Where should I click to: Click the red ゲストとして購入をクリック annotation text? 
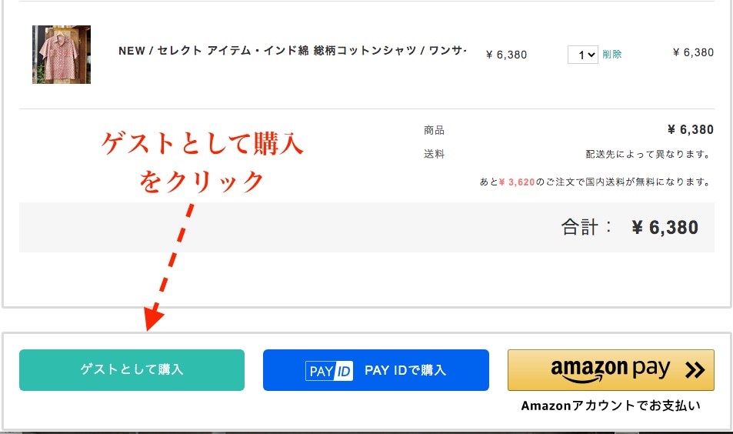click(x=202, y=162)
